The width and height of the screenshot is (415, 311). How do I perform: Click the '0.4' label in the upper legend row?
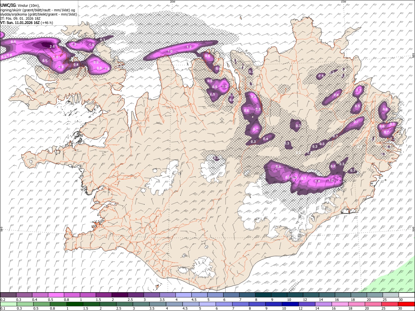34,300
